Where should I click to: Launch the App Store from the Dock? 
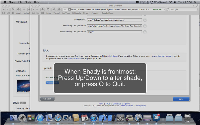pos(40,118)
